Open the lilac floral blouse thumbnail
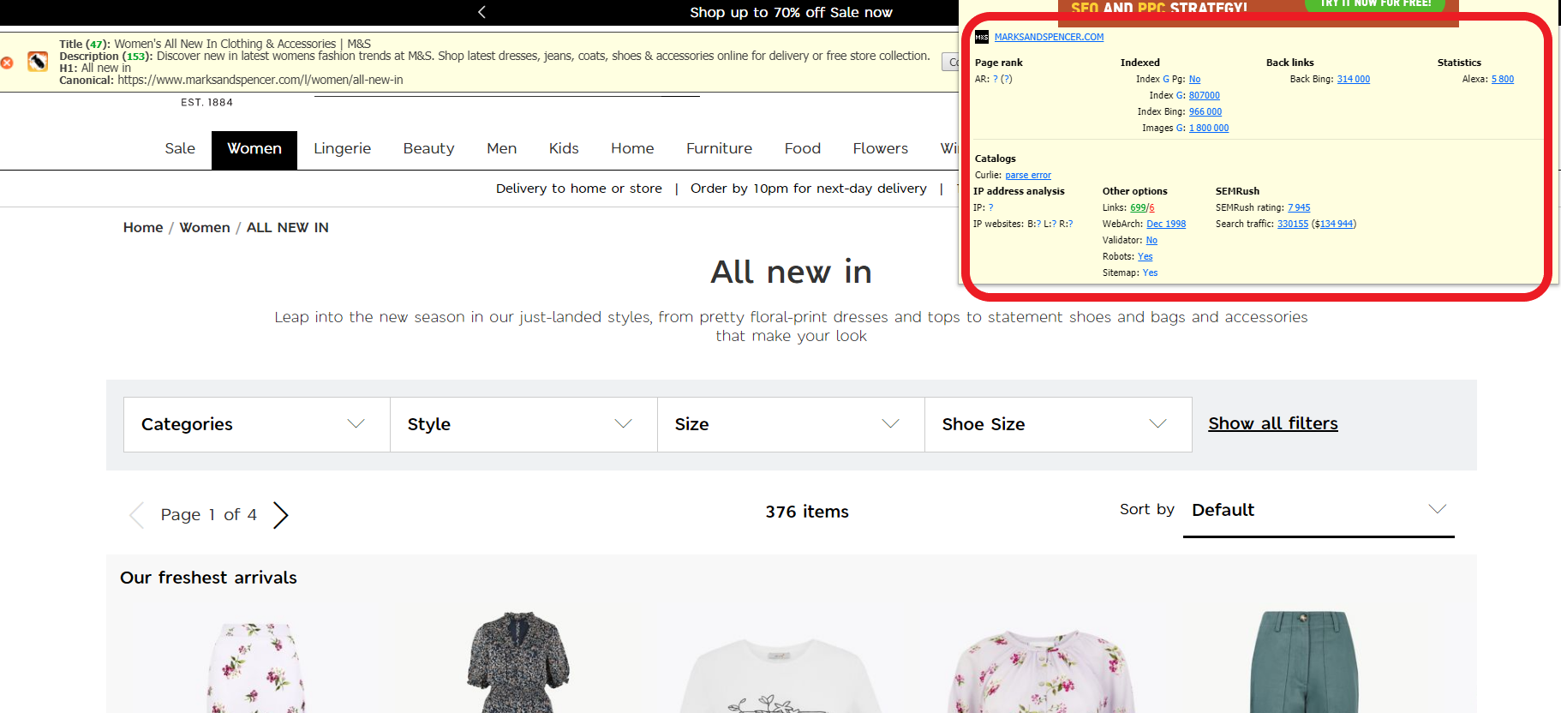 1041,671
